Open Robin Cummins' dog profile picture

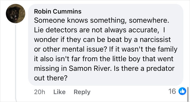pyautogui.click(x=15, y=13)
